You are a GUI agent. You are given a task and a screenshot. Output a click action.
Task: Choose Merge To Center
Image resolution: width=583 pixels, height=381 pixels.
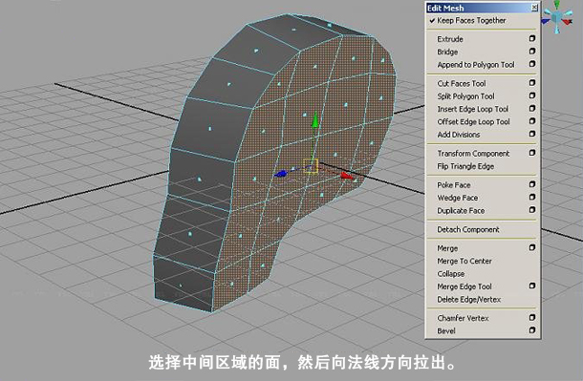tap(464, 261)
